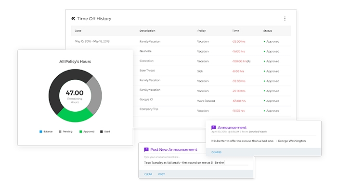Click the Status column header
Screen dimensions: 337x192
click(x=268, y=31)
